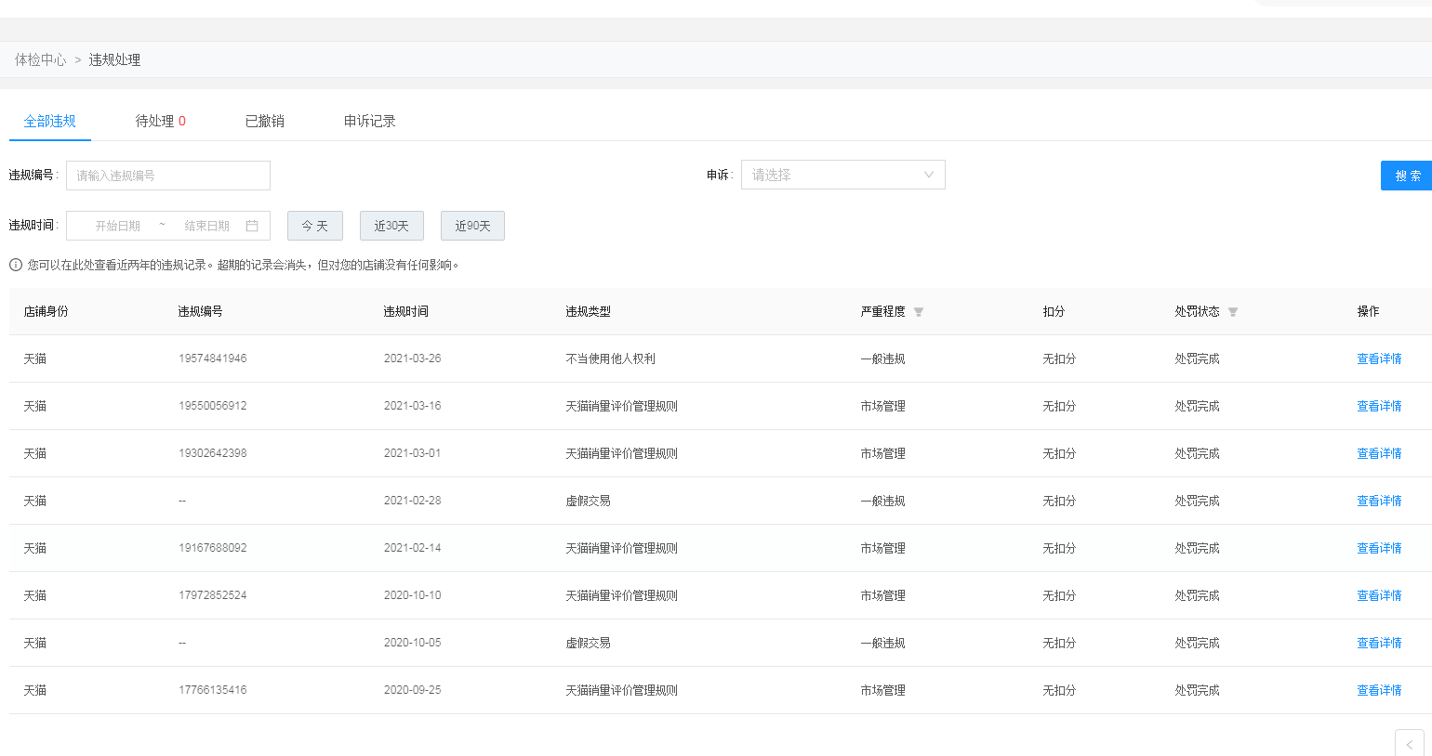
Task: Click 不当使用他人权利 violation type cell
Action: click(611, 358)
